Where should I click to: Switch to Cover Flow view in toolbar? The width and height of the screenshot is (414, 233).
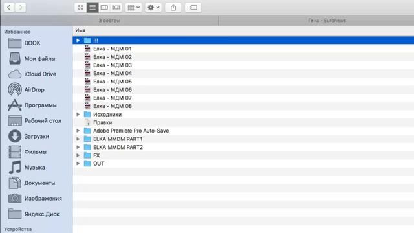pyautogui.click(x=116, y=7)
